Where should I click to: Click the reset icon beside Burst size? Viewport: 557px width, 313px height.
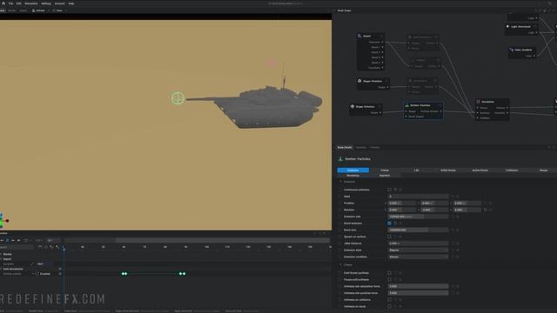(453, 230)
